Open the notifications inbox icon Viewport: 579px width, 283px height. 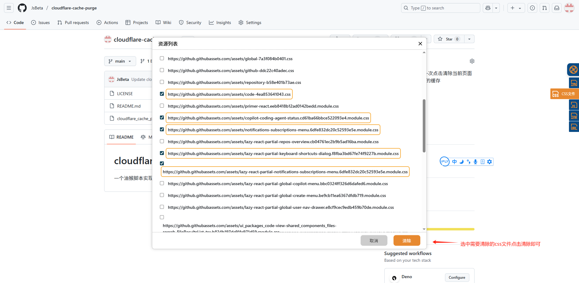(x=557, y=8)
